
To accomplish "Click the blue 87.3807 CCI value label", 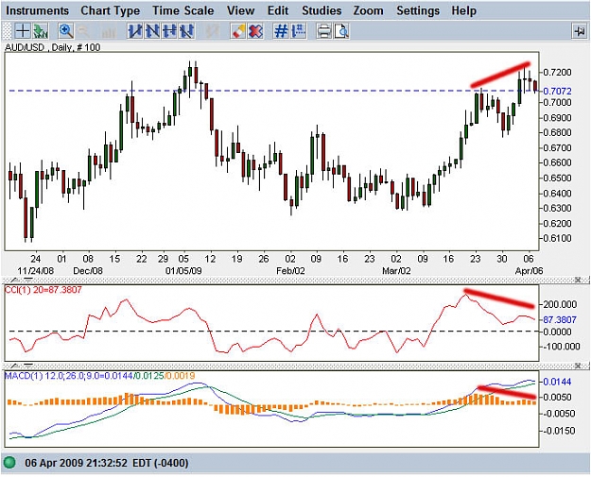I will click(x=560, y=319).
